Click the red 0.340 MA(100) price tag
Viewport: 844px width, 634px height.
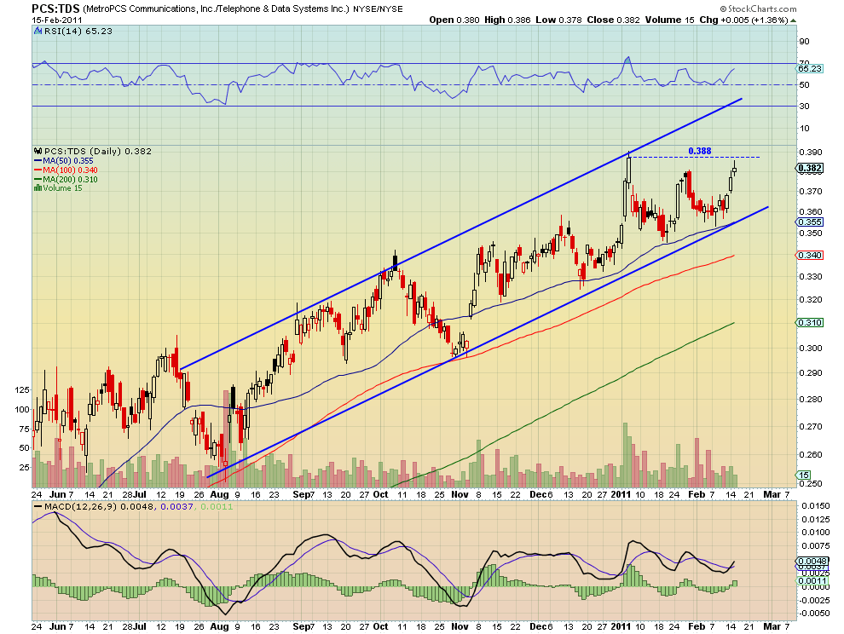click(810, 255)
